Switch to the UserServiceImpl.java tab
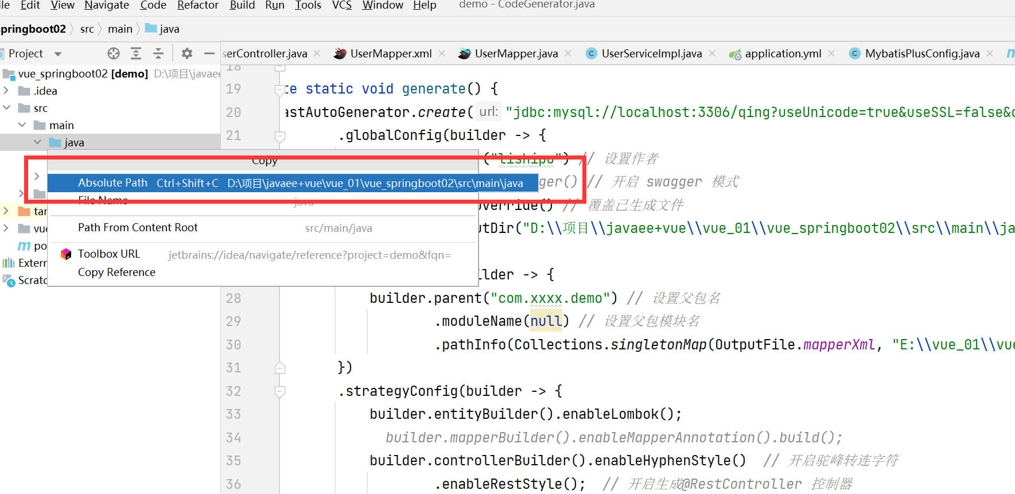This screenshot has width=1015, height=494. click(x=651, y=53)
